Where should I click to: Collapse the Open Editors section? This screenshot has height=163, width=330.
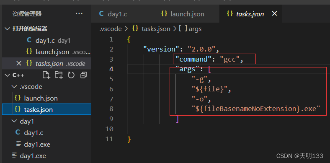click(8, 28)
